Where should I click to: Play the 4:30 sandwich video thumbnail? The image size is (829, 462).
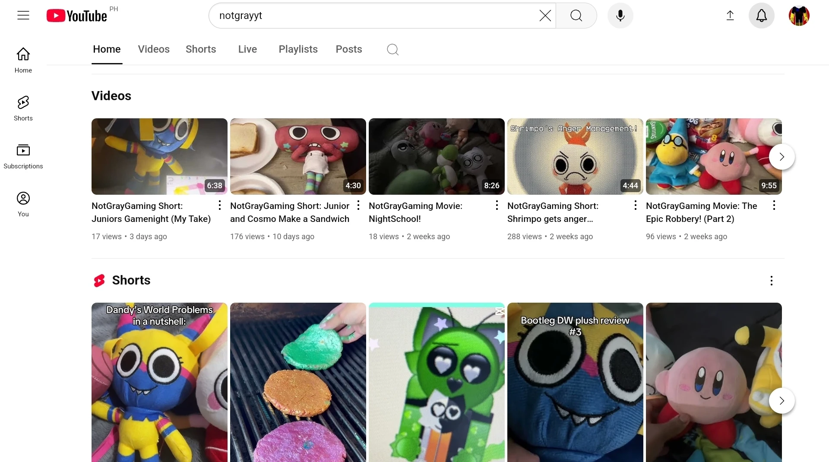(298, 156)
